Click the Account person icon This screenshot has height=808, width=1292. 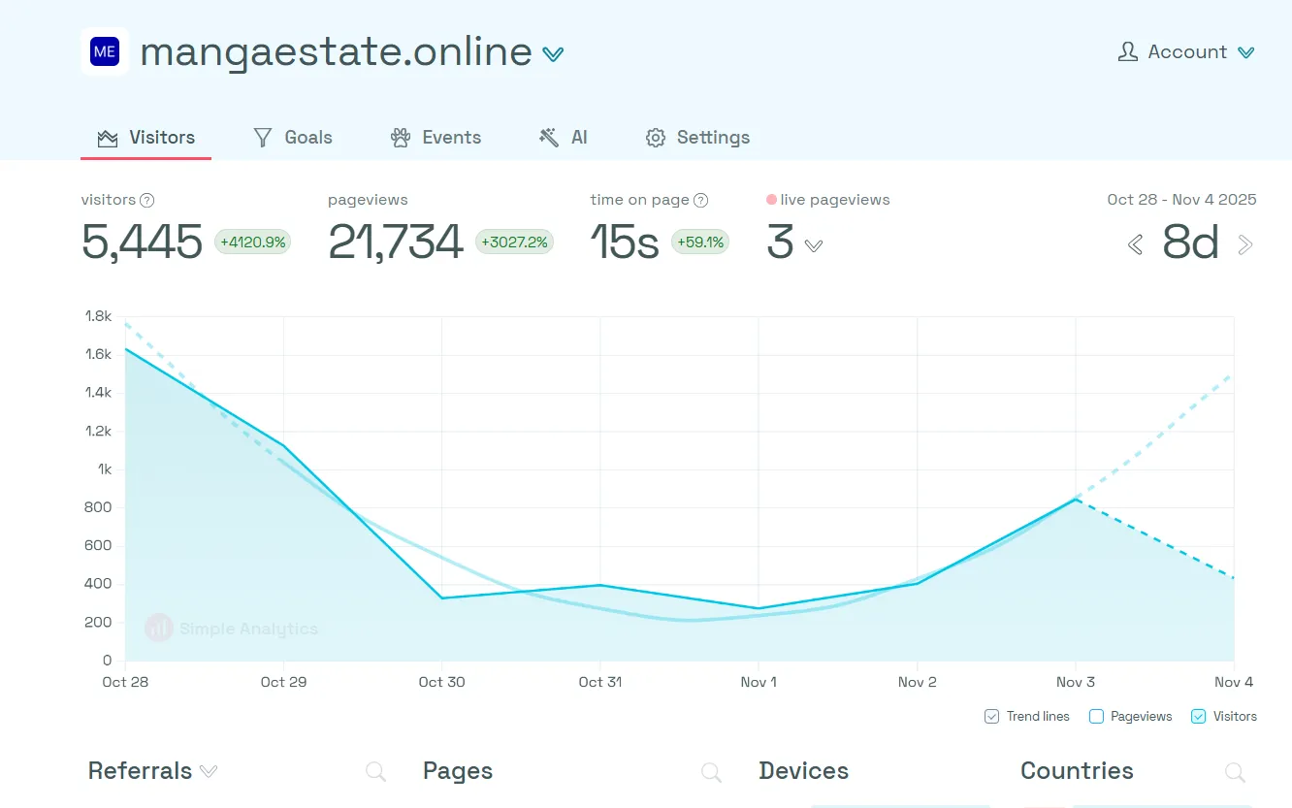pos(1127,51)
